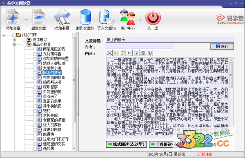Viewport: 245px width, 158px height.
Task: Click the 已经注册 status text
Action: point(205,154)
